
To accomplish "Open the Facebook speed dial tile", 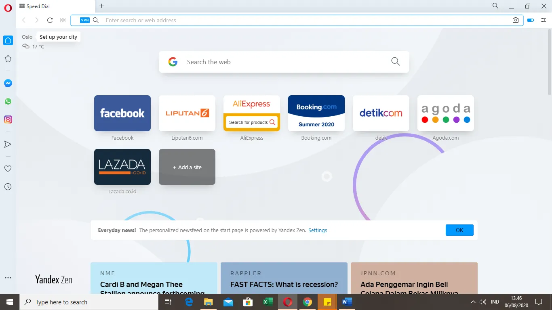I will pyautogui.click(x=122, y=113).
